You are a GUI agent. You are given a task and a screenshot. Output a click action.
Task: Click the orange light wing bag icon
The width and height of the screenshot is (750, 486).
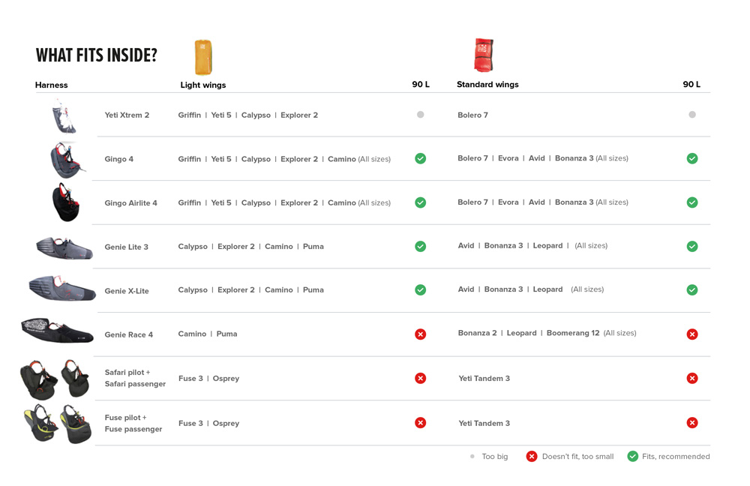[203, 58]
